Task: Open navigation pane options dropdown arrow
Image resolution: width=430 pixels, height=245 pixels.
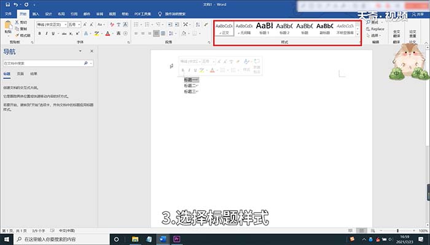Action: point(80,51)
